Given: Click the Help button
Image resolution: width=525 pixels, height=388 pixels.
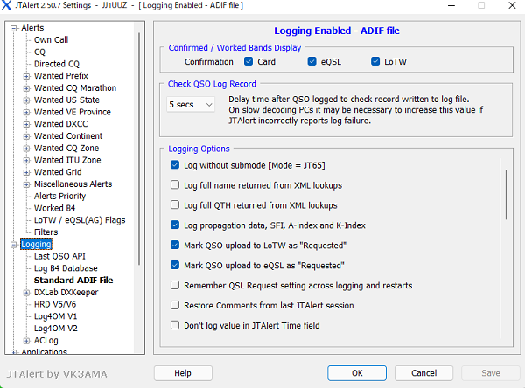Looking at the screenshot, I should coord(183,373).
